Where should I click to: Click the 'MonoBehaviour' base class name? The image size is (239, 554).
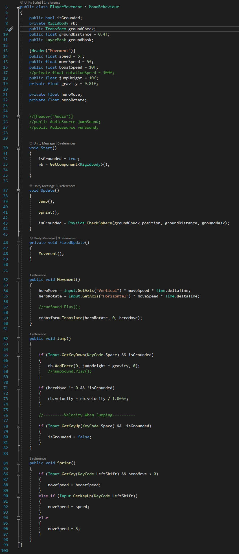(104, 7)
